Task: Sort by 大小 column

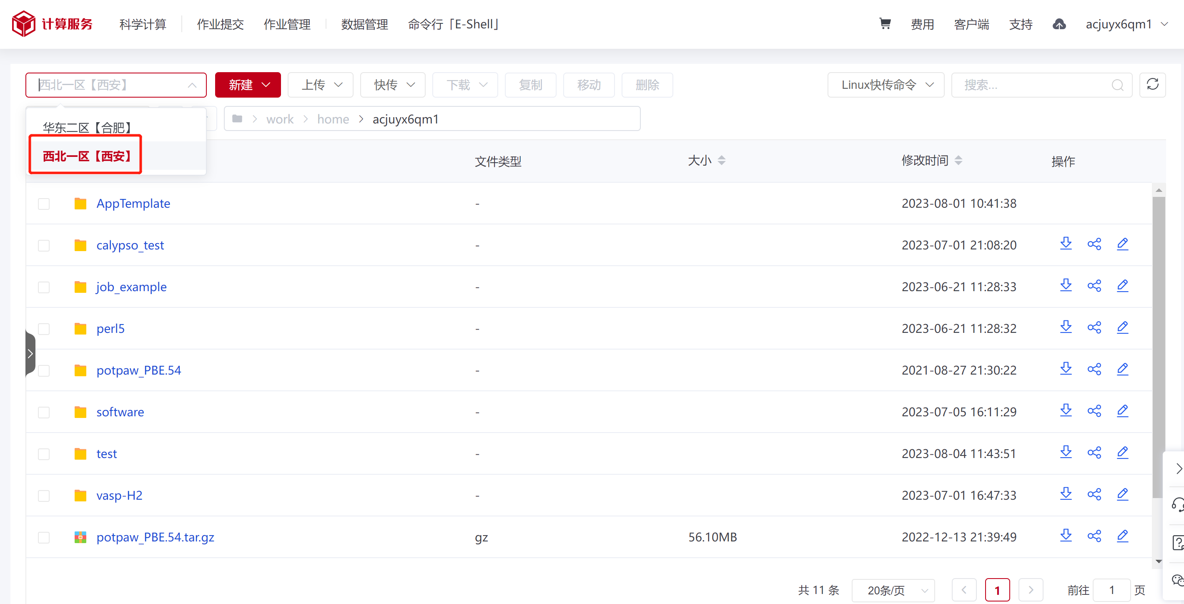Action: click(722, 160)
